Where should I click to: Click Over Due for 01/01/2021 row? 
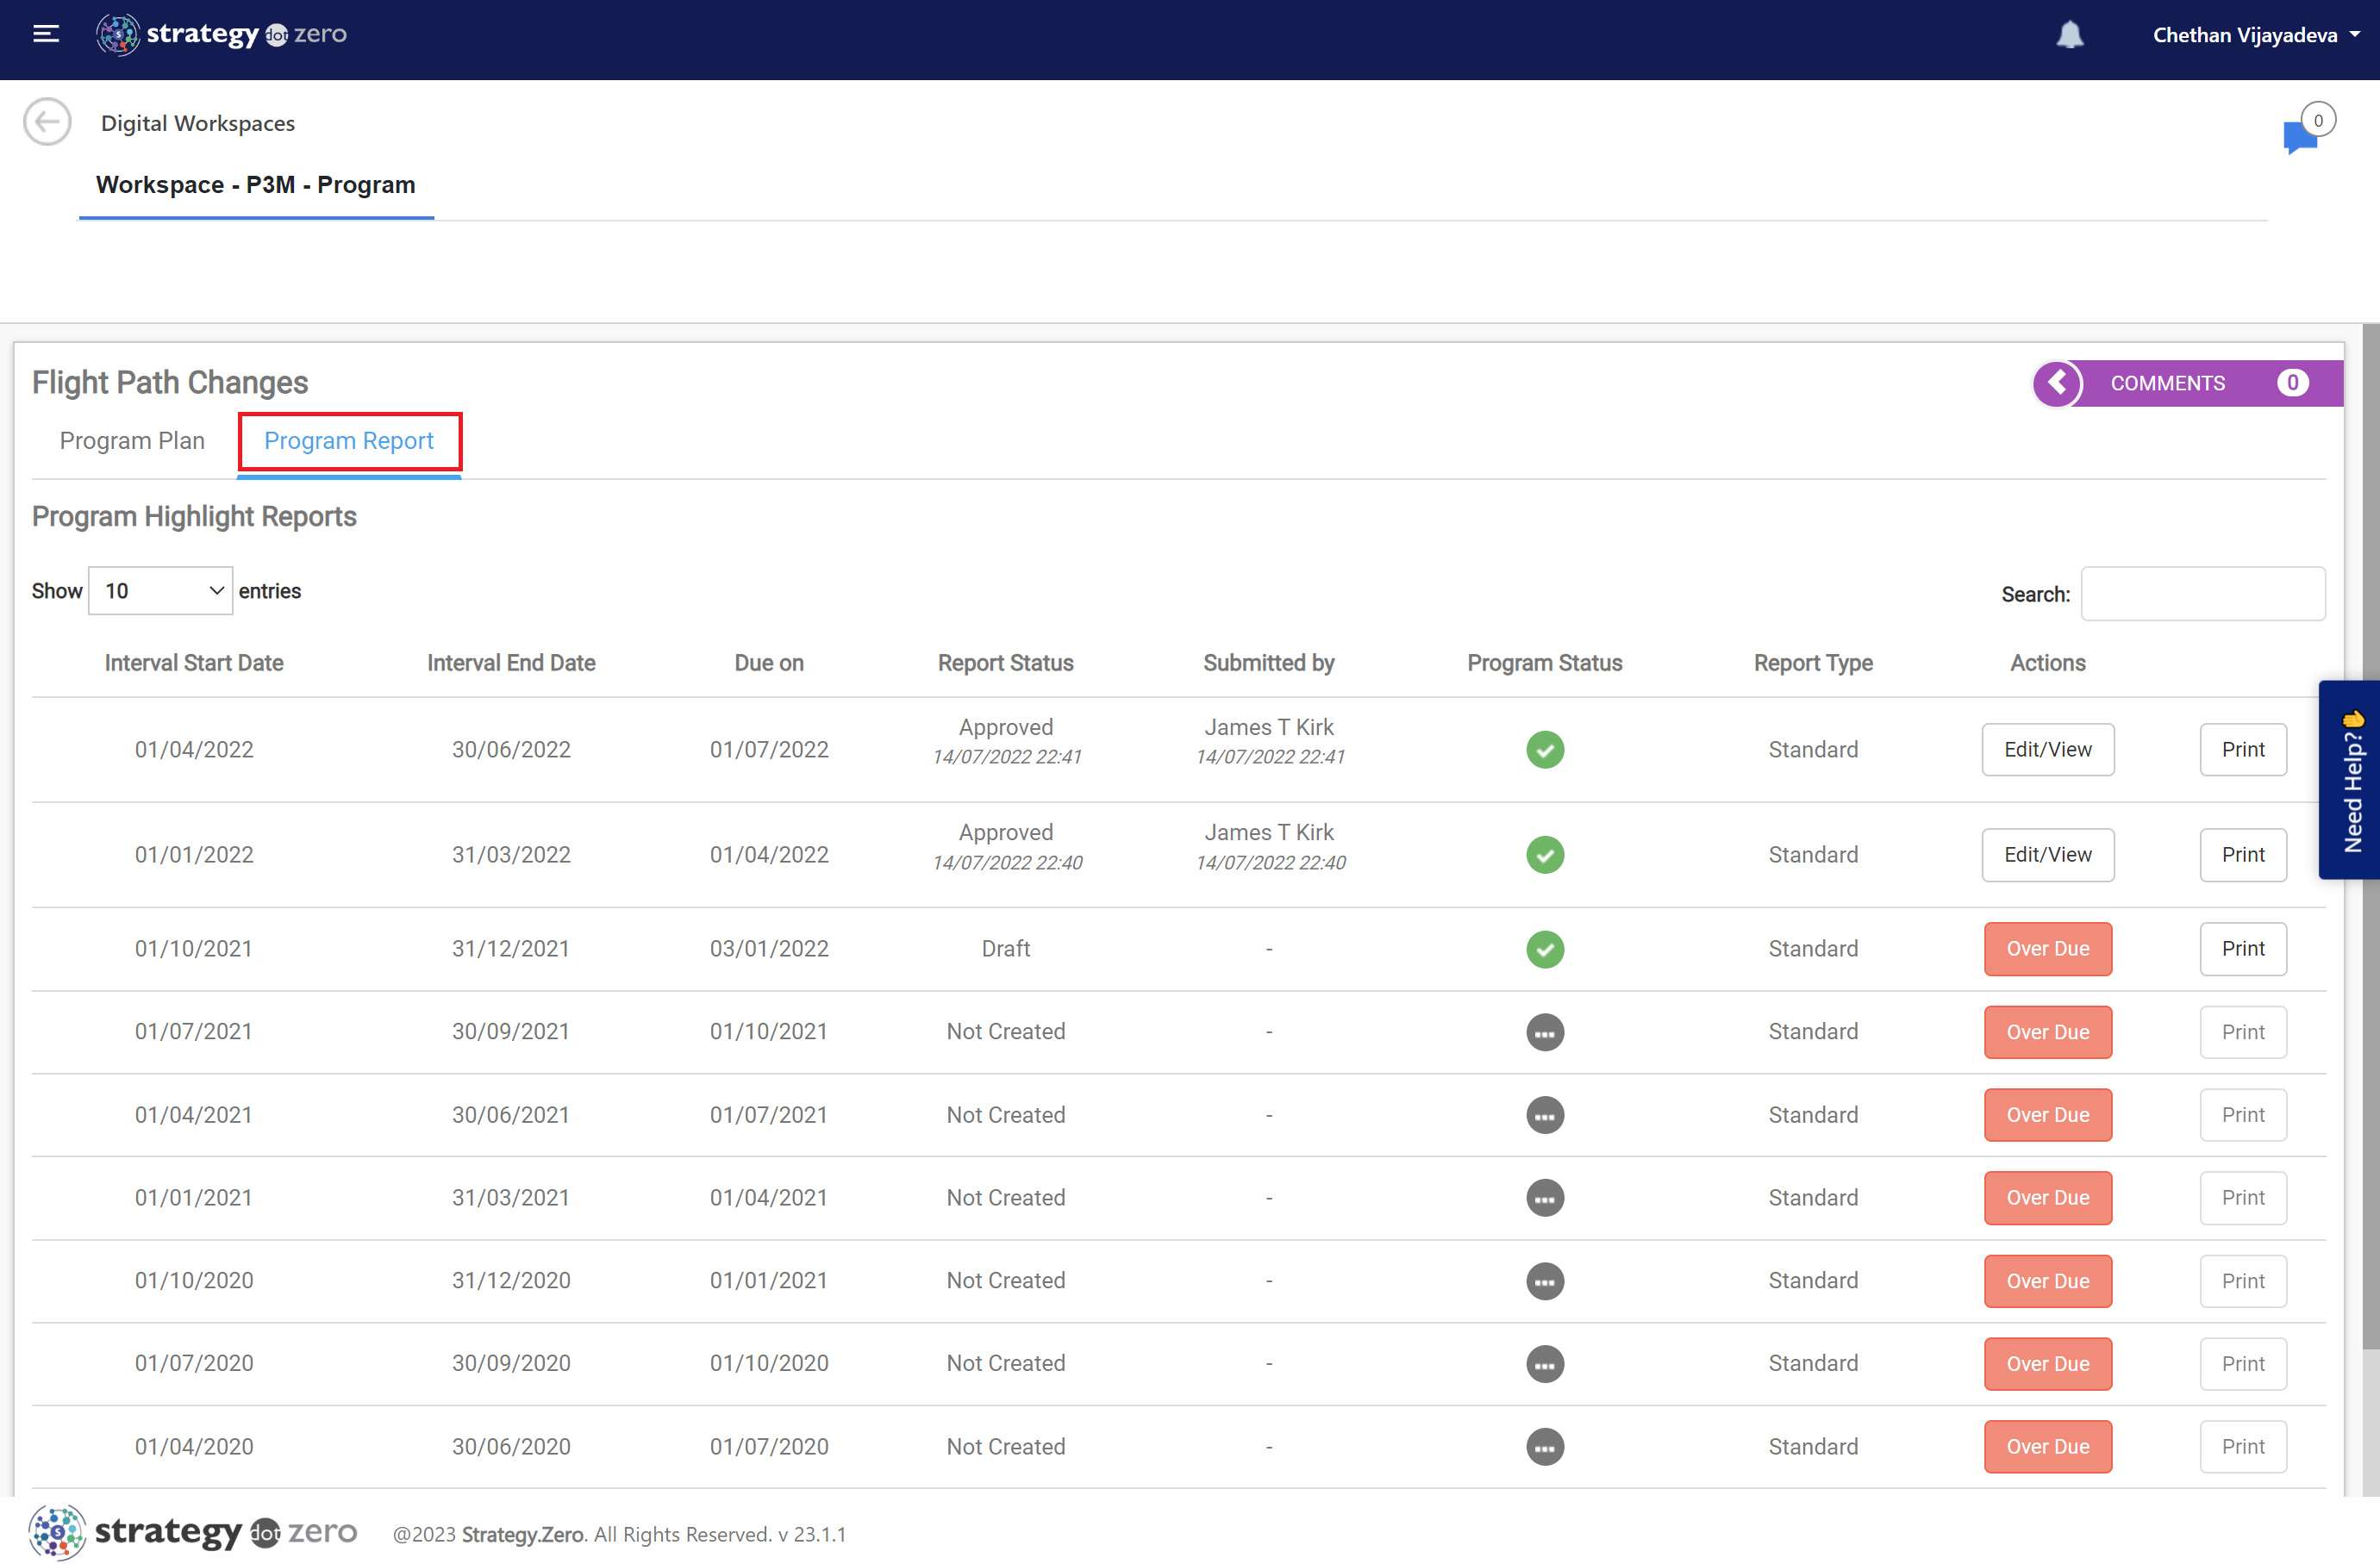pyautogui.click(x=2047, y=1197)
